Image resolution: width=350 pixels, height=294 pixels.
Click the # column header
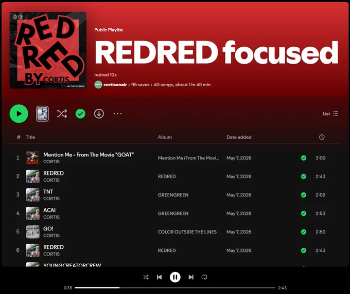click(19, 137)
